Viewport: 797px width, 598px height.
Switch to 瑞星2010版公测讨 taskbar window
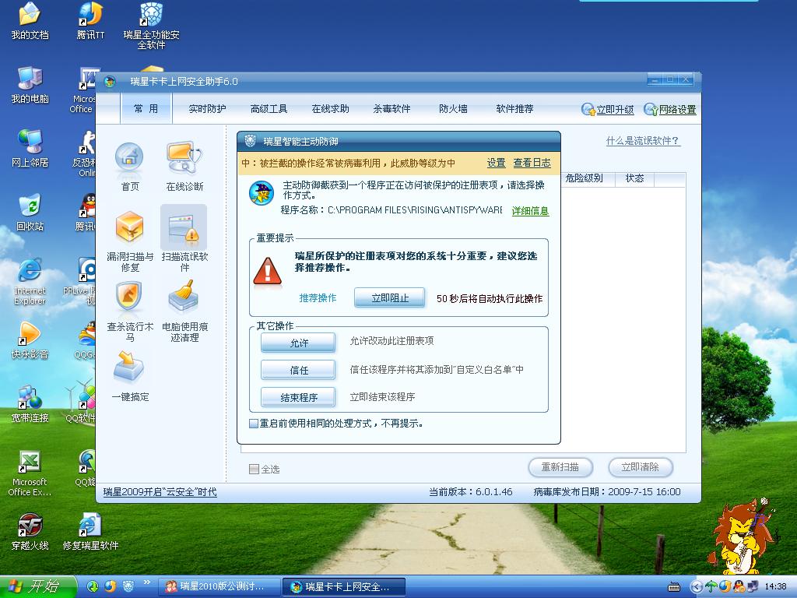(x=218, y=587)
